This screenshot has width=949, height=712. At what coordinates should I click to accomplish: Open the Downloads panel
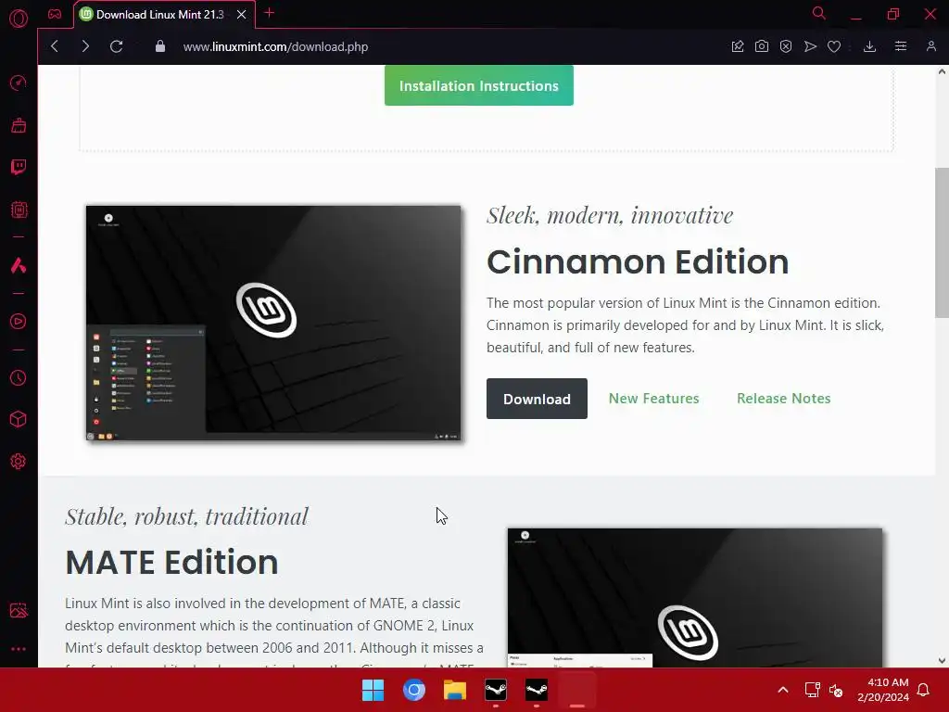pyautogui.click(x=869, y=46)
